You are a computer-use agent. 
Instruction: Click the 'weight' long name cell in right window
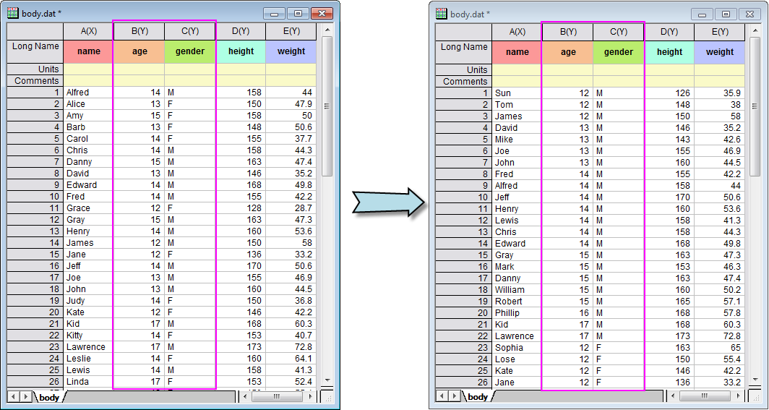[719, 52]
